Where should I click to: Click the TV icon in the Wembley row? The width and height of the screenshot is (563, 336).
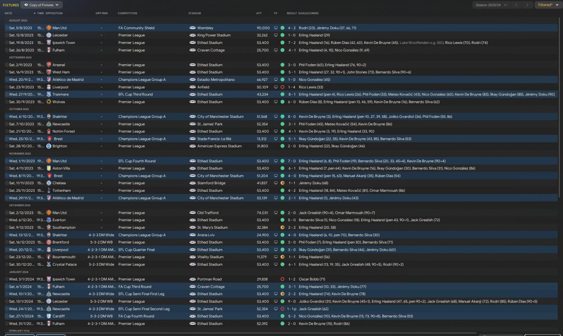click(276, 28)
